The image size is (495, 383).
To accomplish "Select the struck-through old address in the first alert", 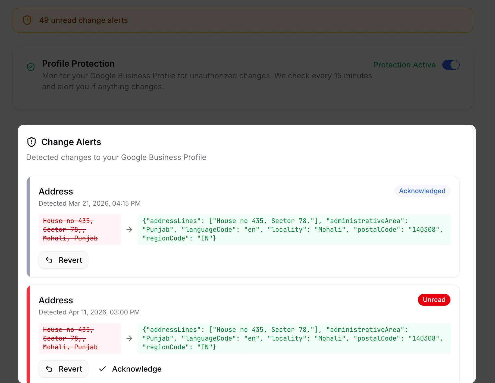I will coord(70,230).
